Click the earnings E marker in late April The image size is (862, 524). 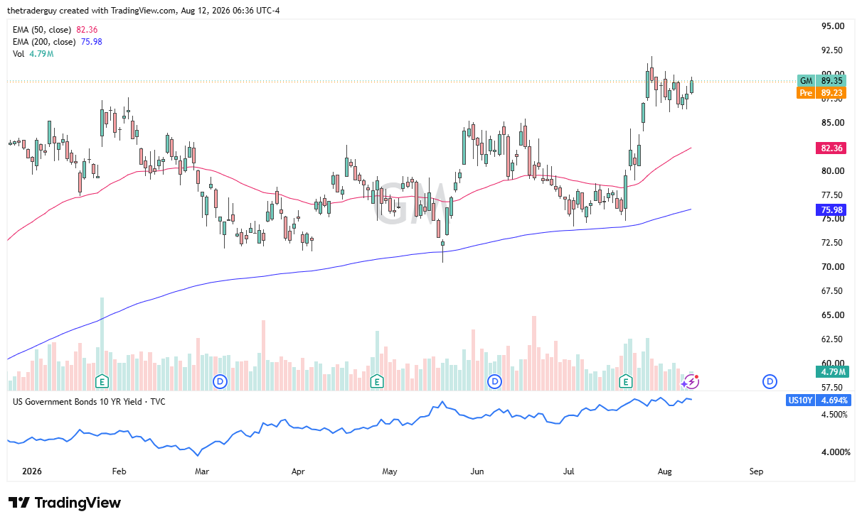(377, 382)
